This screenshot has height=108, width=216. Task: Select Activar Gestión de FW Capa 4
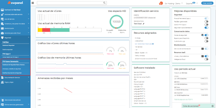(x=10, y=57)
